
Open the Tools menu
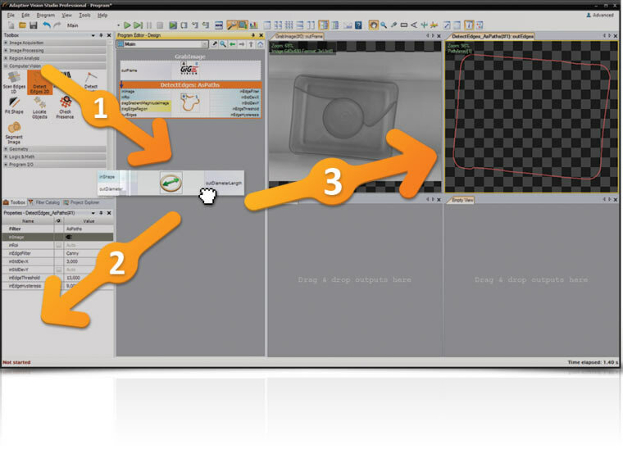pyautogui.click(x=84, y=15)
